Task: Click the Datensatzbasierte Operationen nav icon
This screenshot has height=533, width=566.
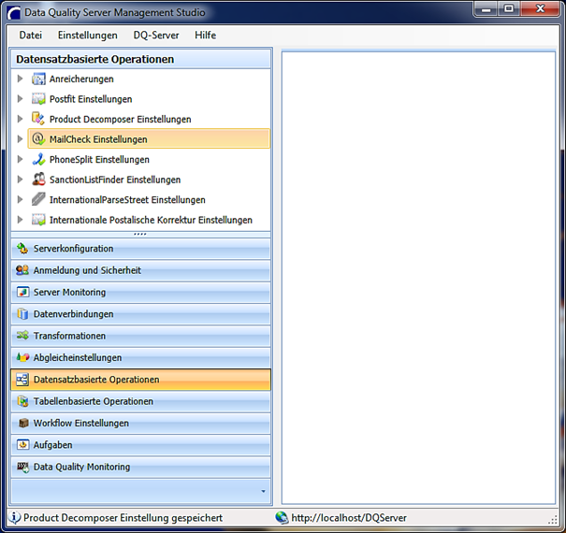Action: click(22, 380)
